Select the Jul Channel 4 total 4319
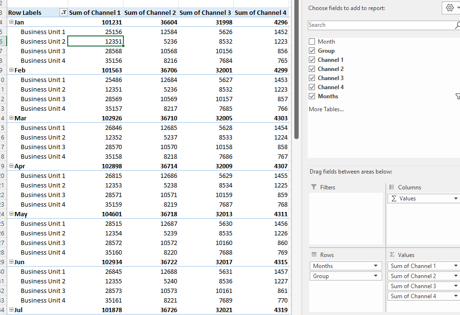 tap(261, 310)
